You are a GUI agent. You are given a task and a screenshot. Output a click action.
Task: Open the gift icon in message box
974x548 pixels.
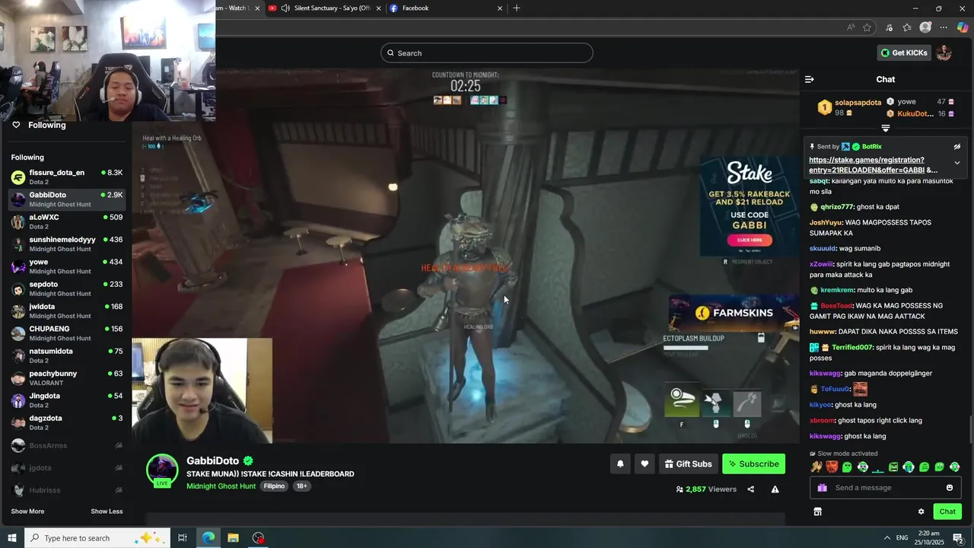click(x=822, y=488)
